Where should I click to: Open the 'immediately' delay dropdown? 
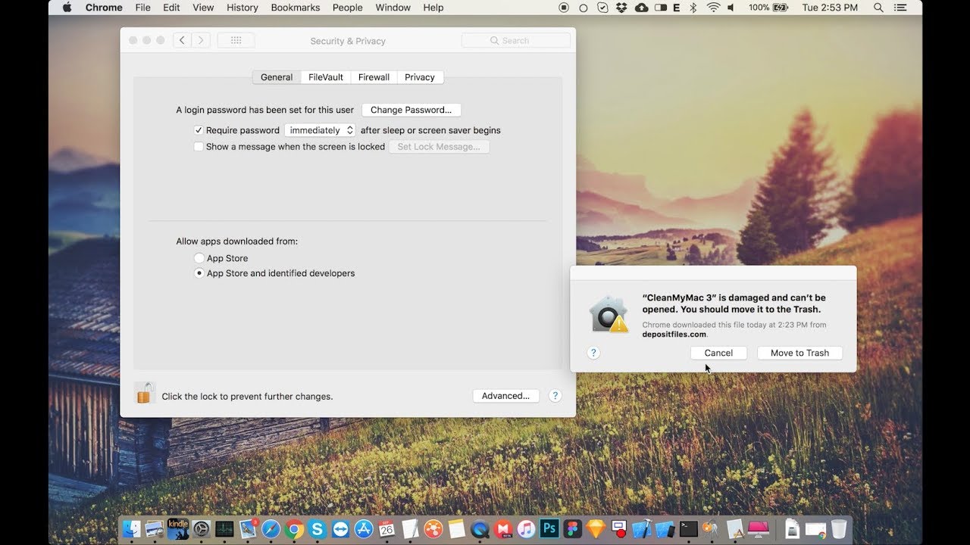click(x=320, y=130)
